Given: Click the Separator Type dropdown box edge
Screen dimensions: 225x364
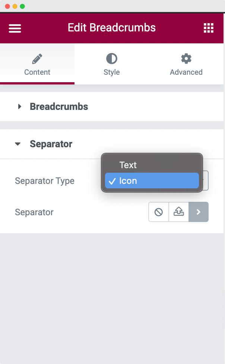Looking at the screenshot, I should 206,181.
